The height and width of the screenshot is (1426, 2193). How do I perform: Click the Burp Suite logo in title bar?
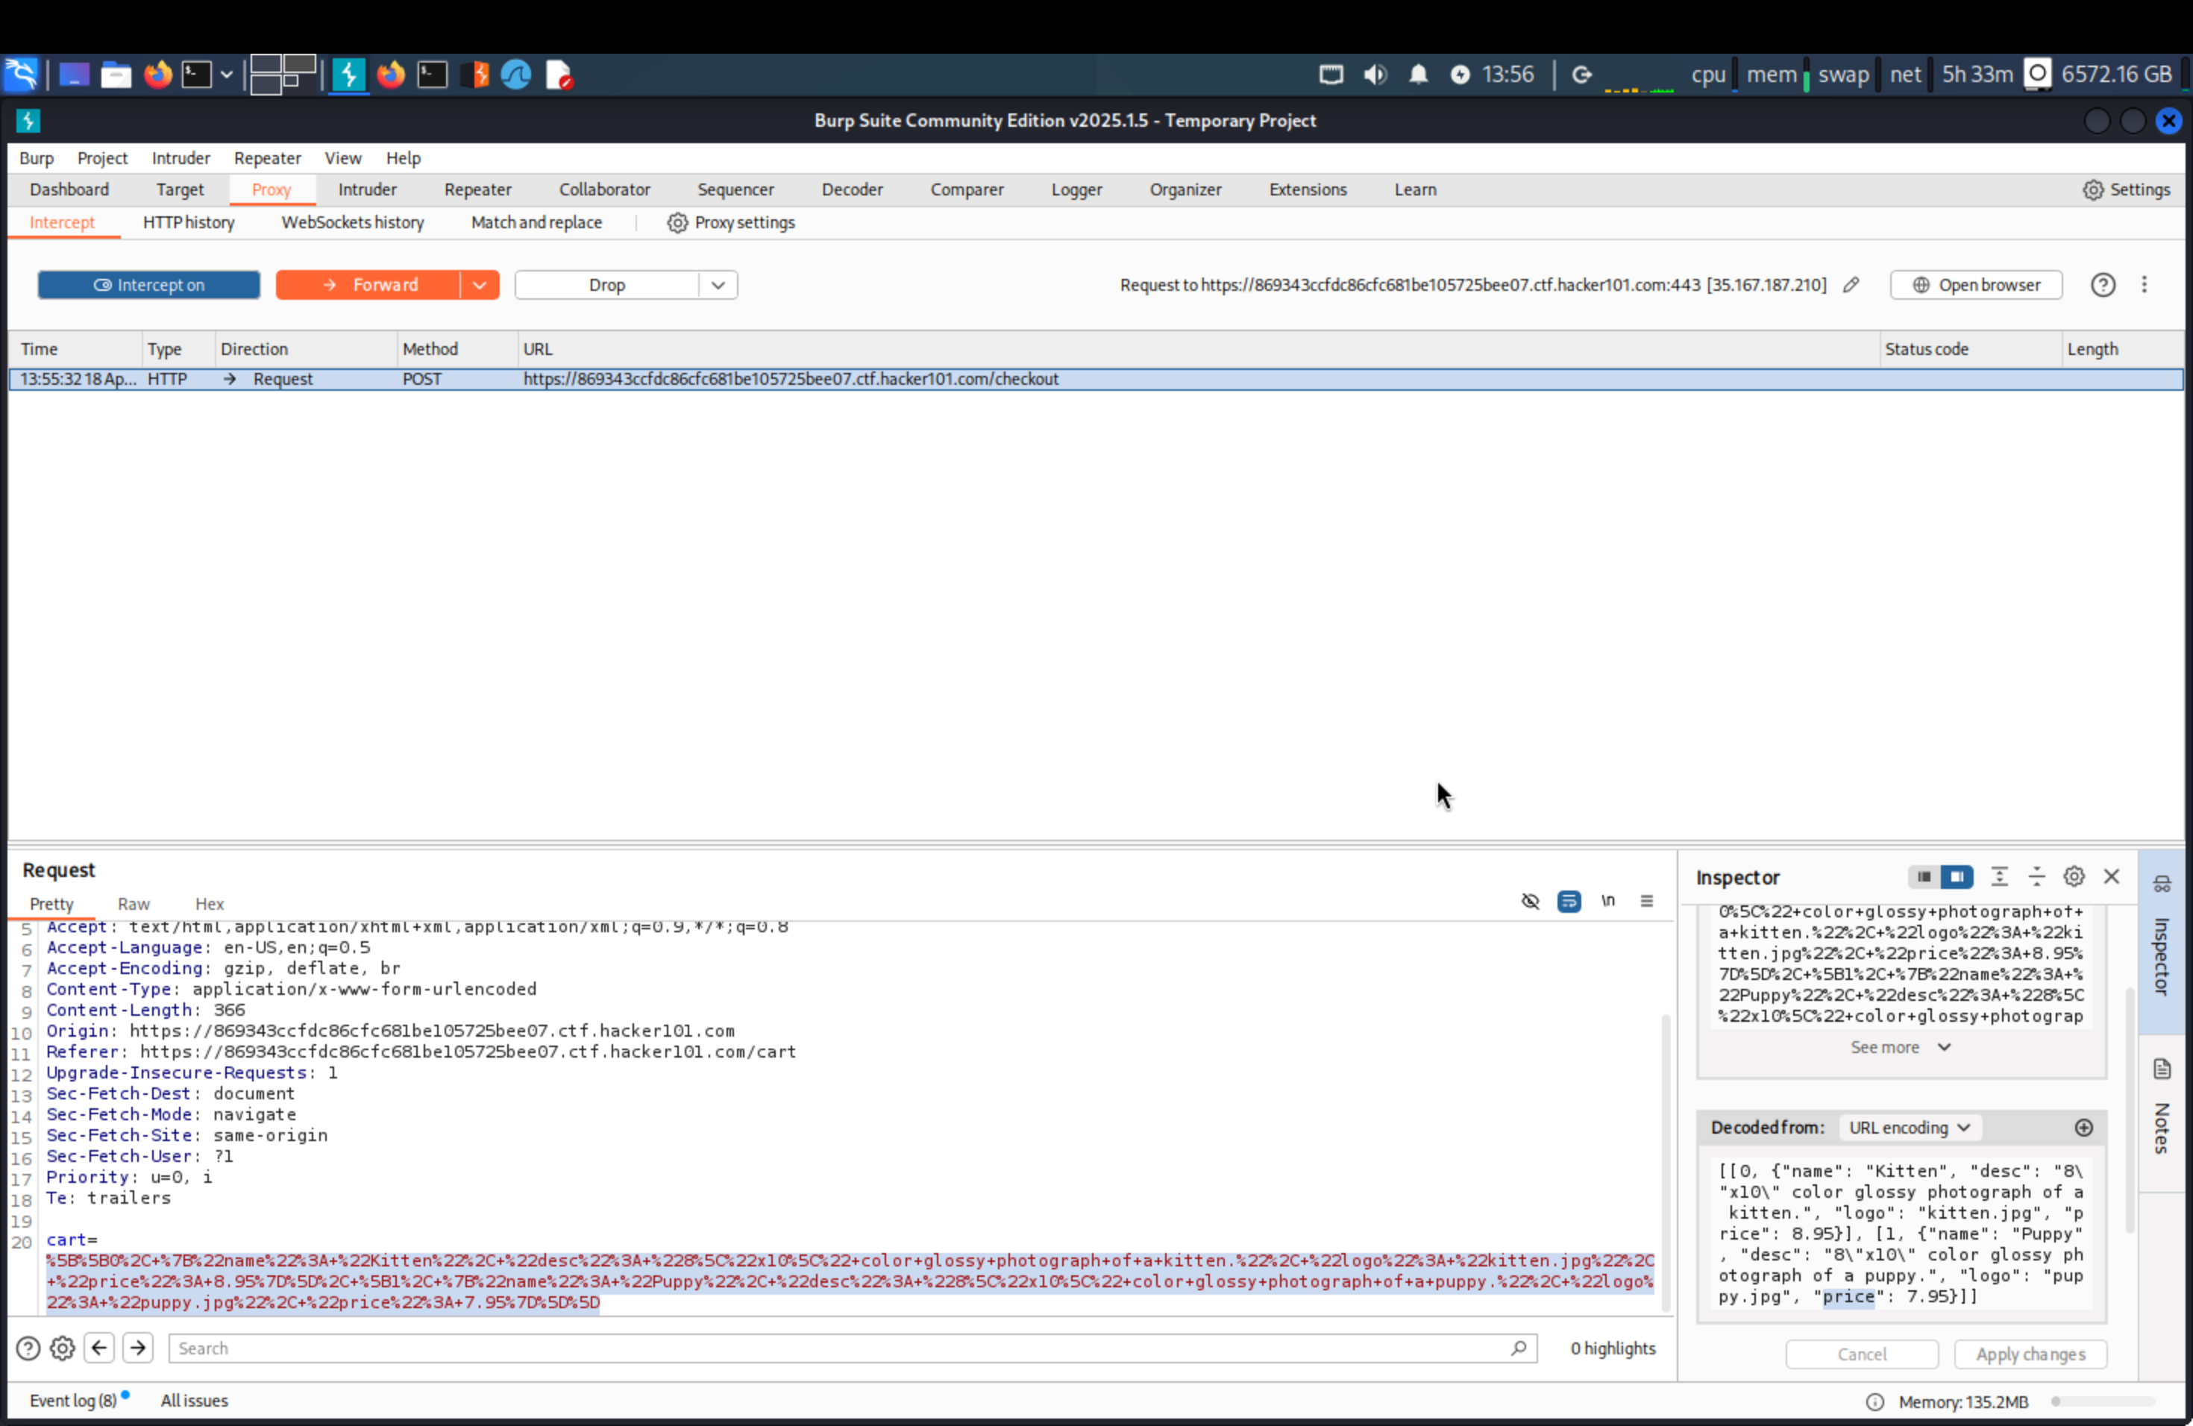pyautogui.click(x=28, y=120)
